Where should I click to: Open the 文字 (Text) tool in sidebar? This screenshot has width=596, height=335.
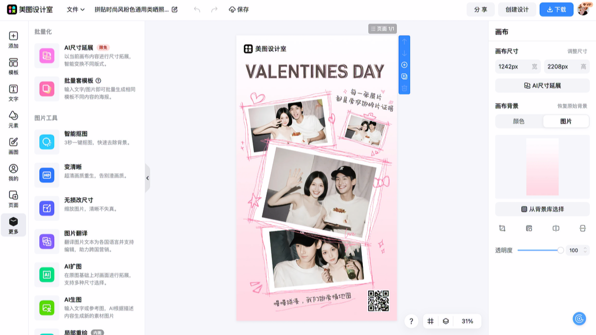13,93
